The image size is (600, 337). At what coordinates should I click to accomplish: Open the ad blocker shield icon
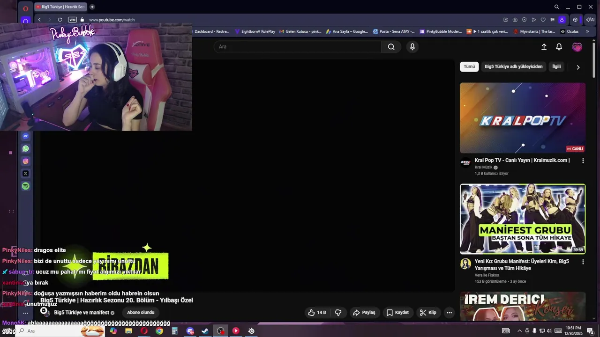[x=525, y=20]
